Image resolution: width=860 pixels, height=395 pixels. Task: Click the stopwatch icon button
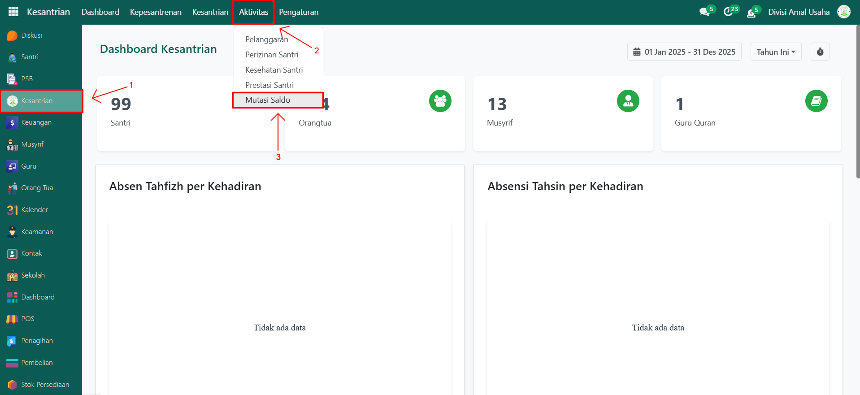pyautogui.click(x=820, y=52)
